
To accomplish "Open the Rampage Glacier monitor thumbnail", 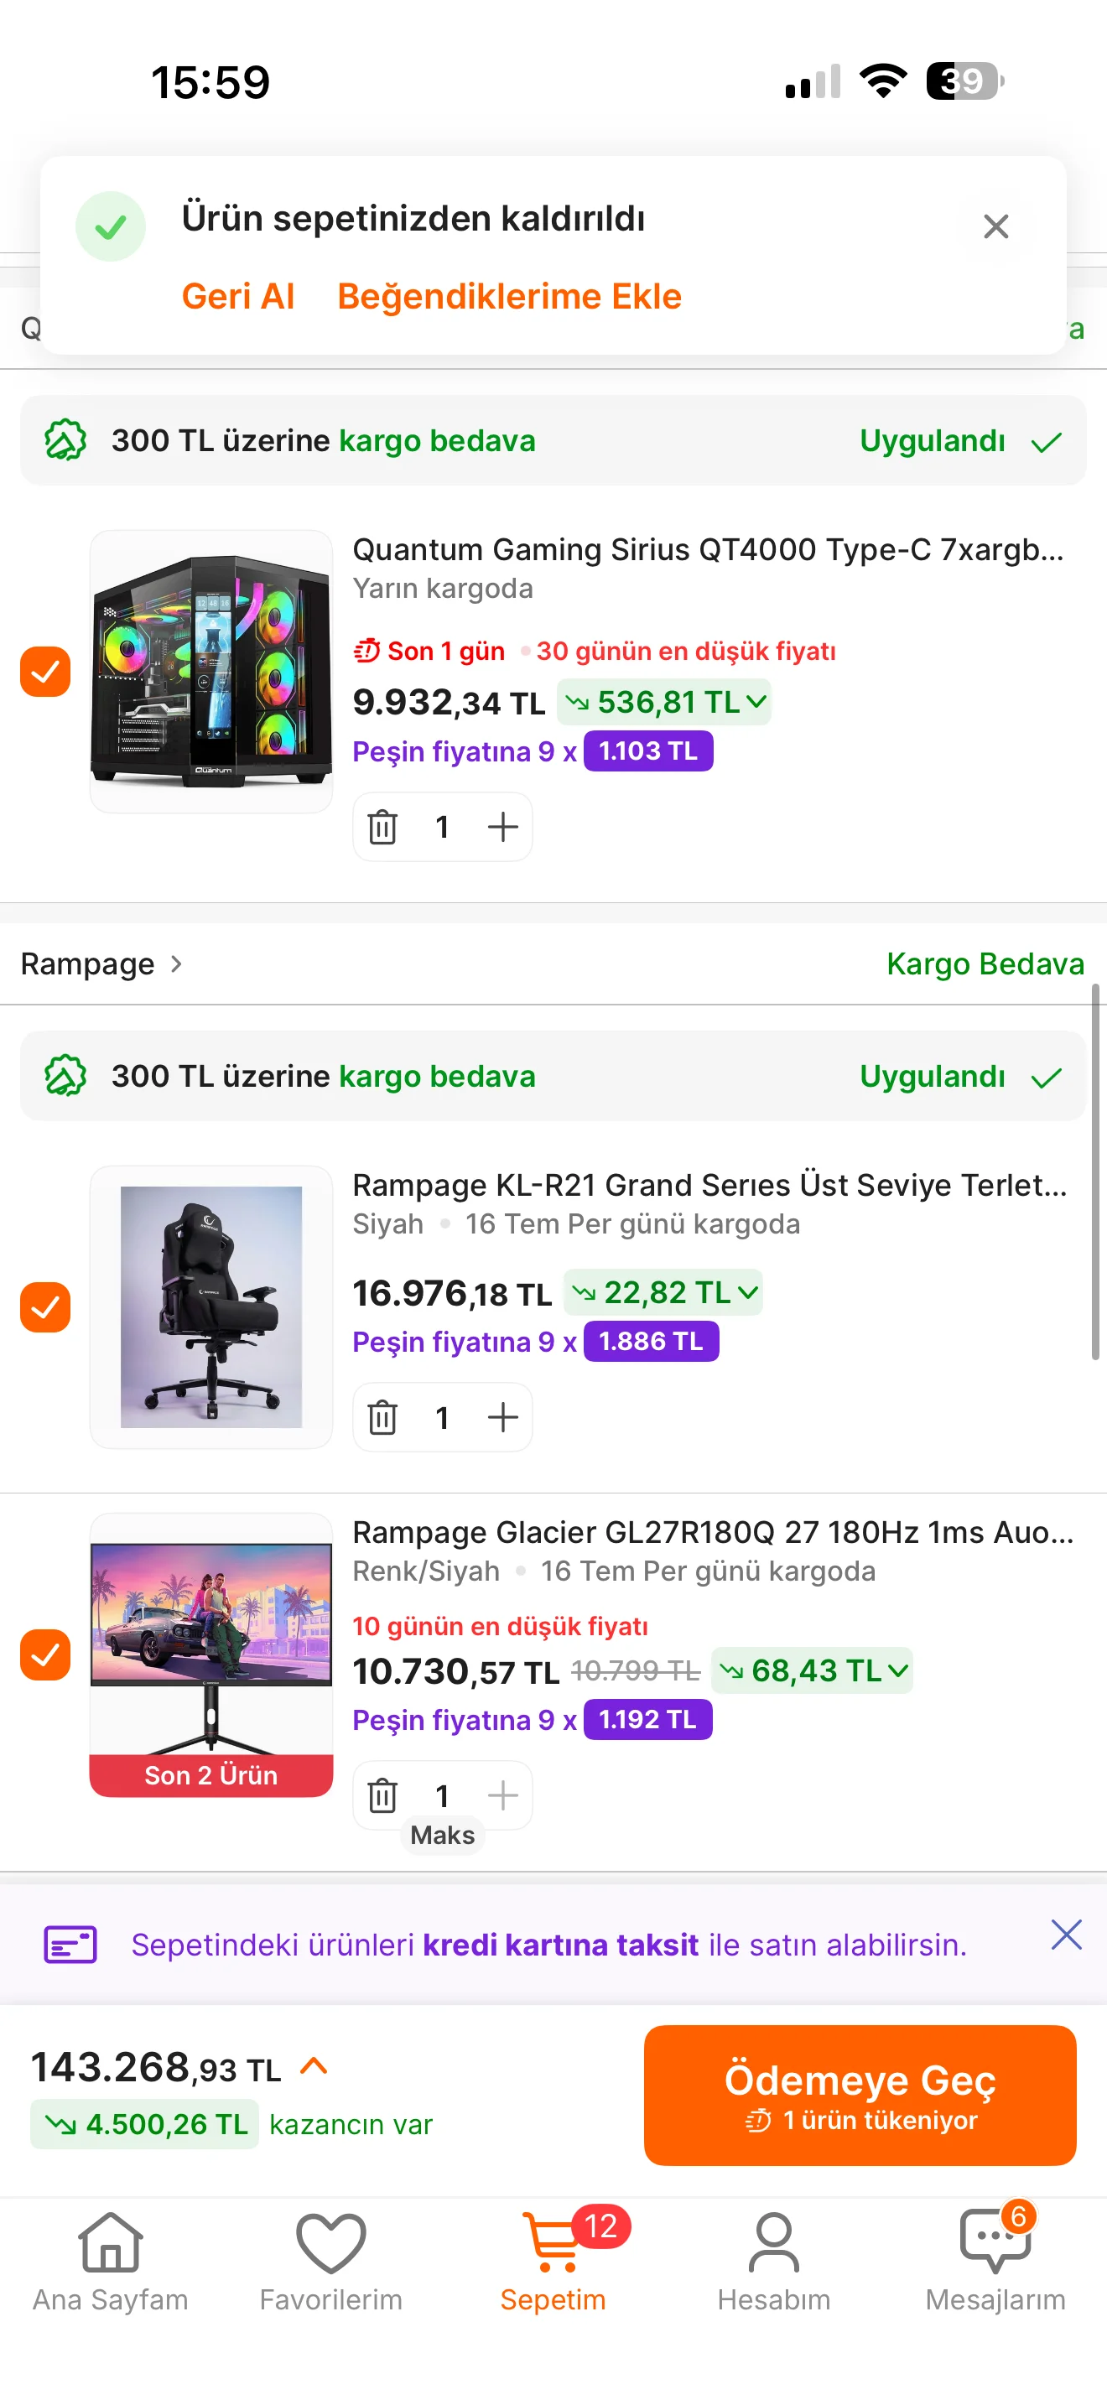I will pyautogui.click(x=211, y=1654).
